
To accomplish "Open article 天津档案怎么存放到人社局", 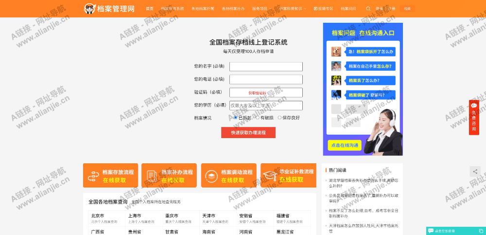I will (x=364, y=228).
